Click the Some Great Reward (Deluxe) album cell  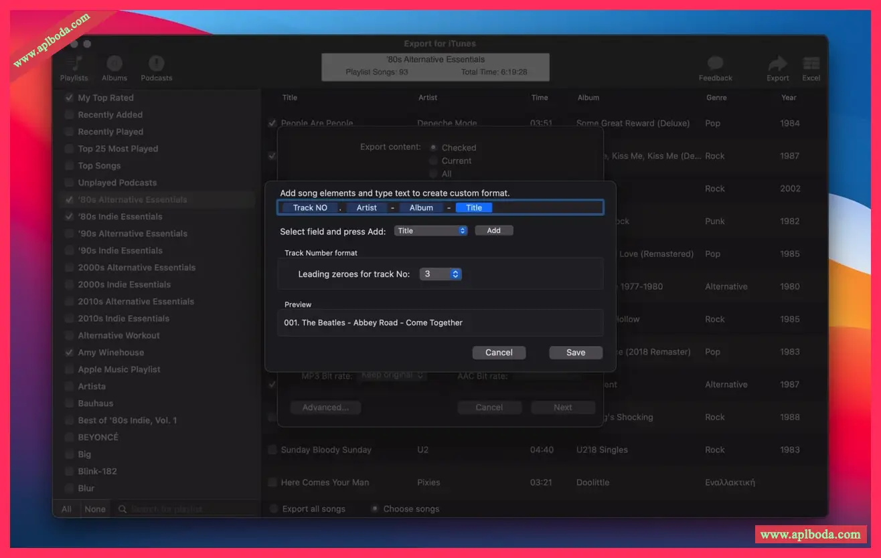(x=633, y=123)
